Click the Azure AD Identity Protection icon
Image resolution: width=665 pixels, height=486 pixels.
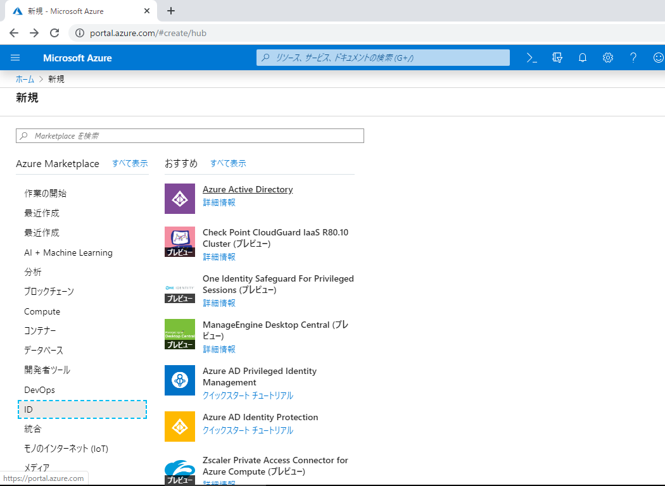[x=180, y=427]
